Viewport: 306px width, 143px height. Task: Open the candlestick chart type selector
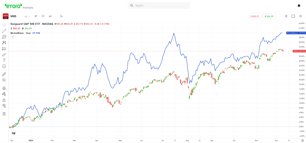tap(36, 16)
